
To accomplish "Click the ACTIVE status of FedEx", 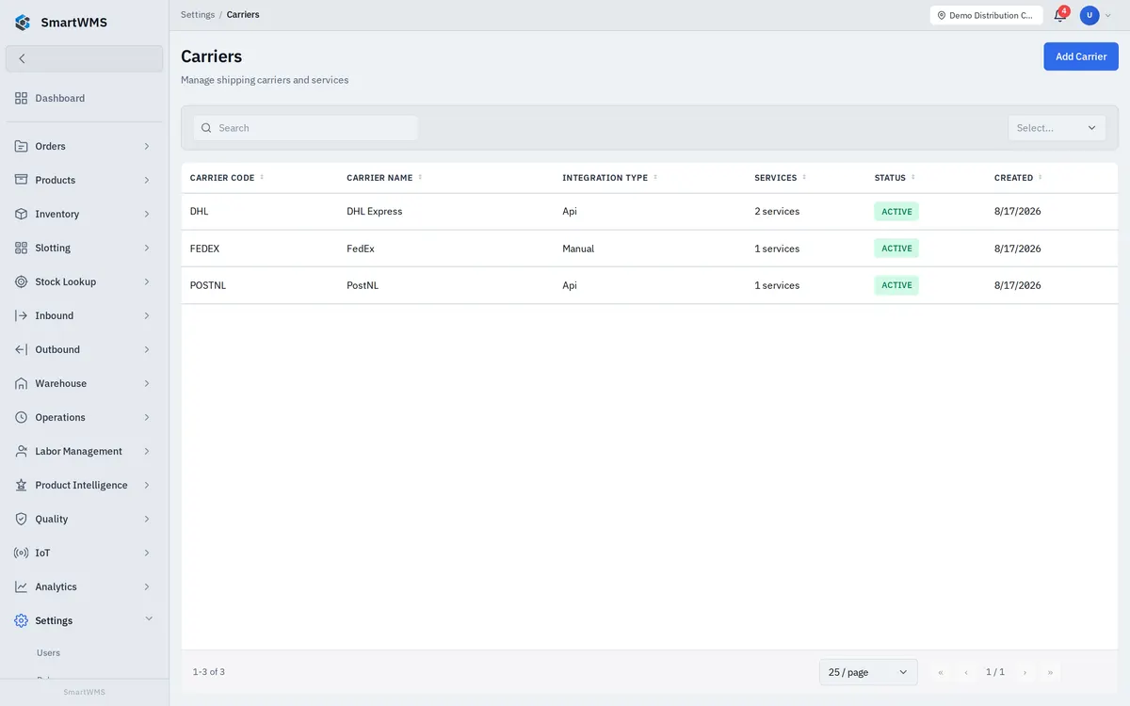I will (x=896, y=249).
